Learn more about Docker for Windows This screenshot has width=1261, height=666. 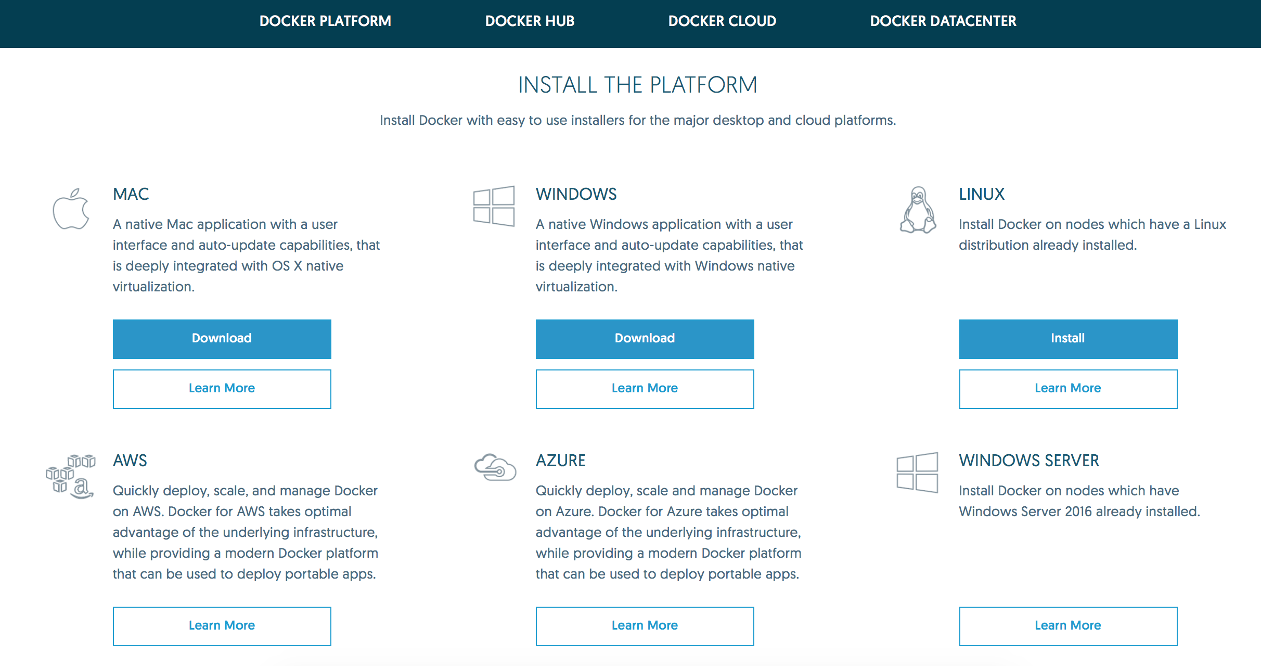click(x=645, y=389)
